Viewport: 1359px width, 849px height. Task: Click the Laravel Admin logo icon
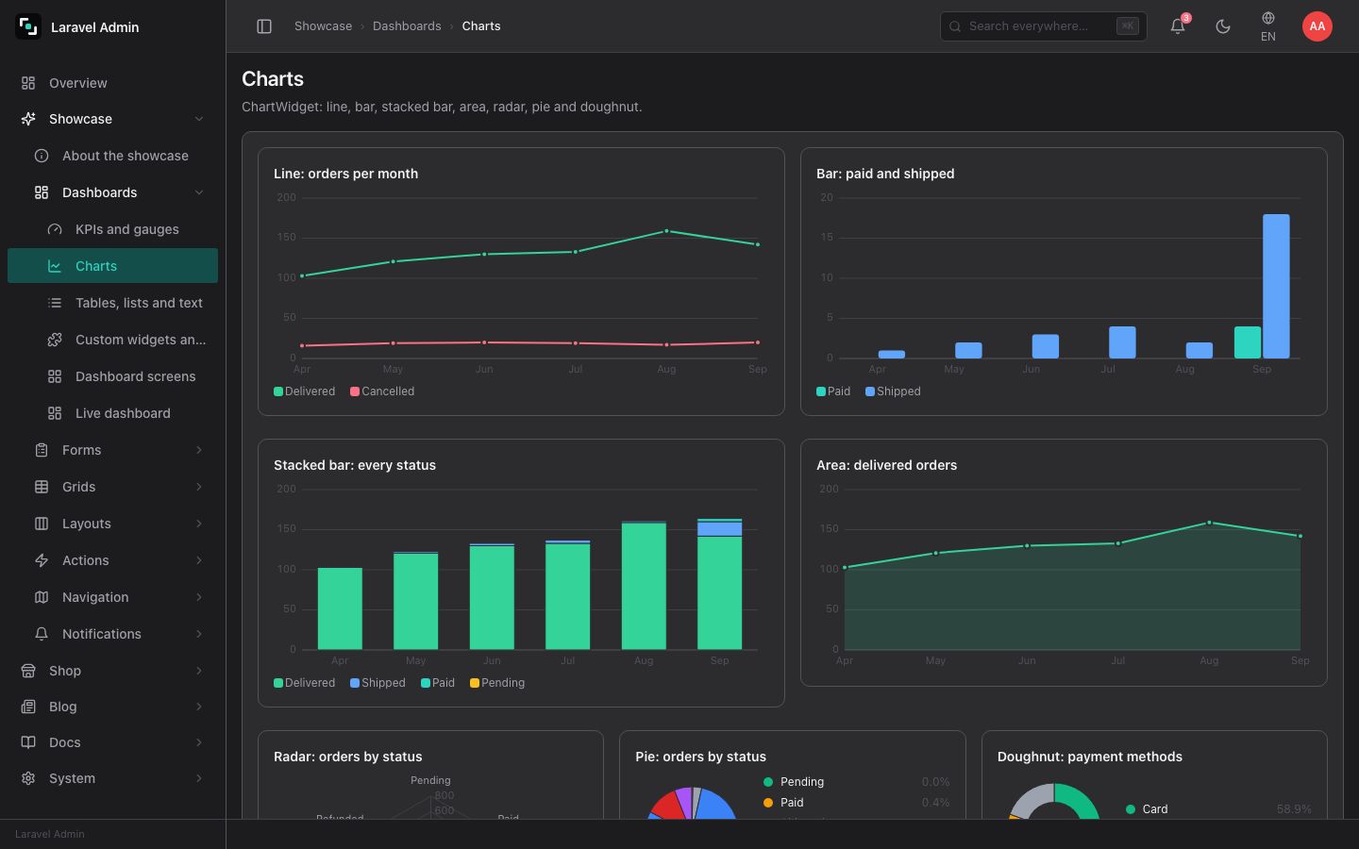[x=28, y=26]
